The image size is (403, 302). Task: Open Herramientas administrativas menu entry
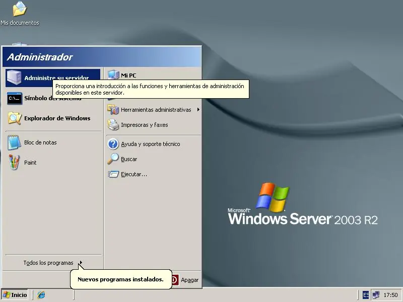pos(154,110)
